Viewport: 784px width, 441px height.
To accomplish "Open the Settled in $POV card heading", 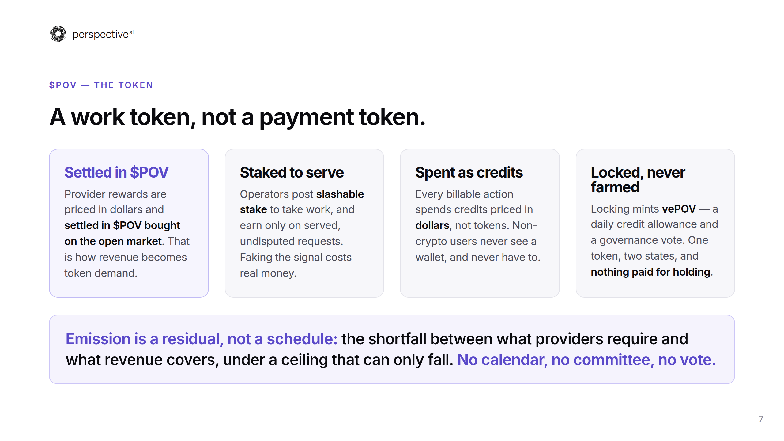I will (x=116, y=172).
